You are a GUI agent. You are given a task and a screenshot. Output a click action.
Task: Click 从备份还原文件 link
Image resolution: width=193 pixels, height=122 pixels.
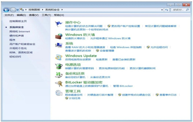point(100,77)
